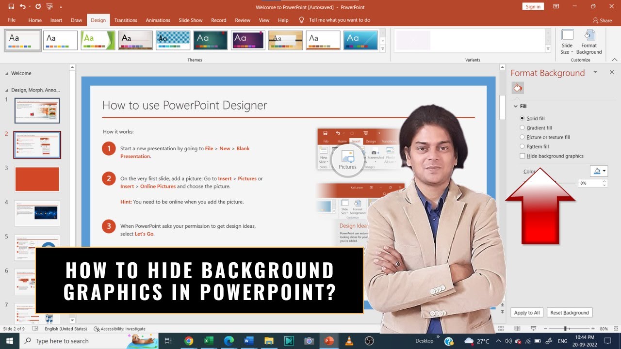Open the Slide Show tab
Image resolution: width=621 pixels, height=349 pixels.
coord(191,20)
